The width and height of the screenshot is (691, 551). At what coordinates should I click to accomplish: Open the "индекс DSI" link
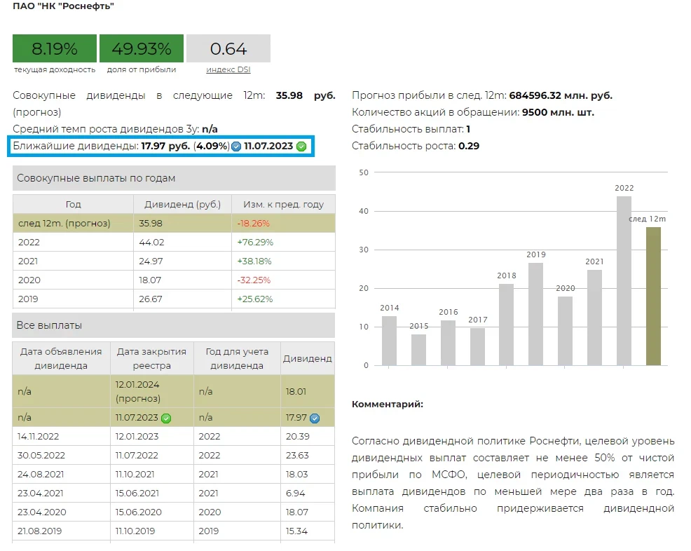click(x=228, y=69)
